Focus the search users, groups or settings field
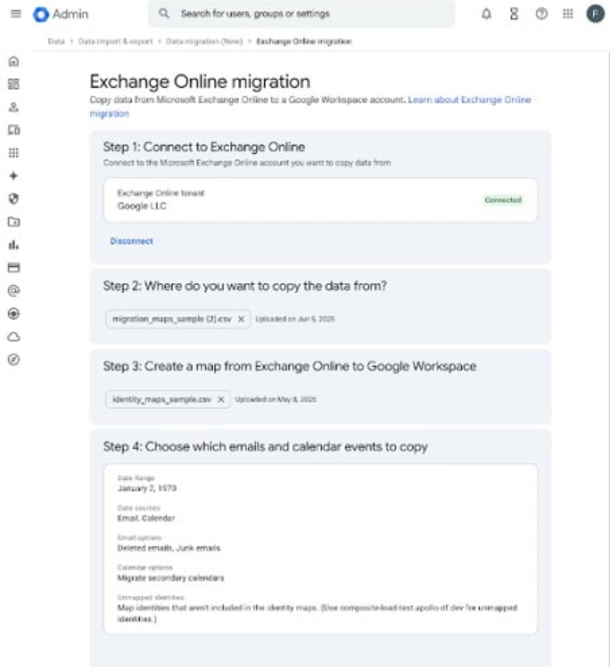 coord(301,13)
